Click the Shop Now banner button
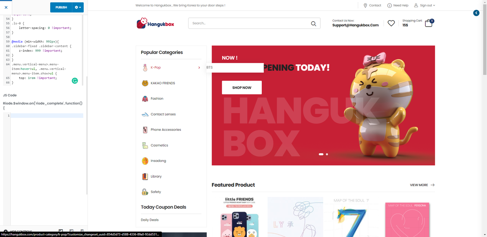 242,88
